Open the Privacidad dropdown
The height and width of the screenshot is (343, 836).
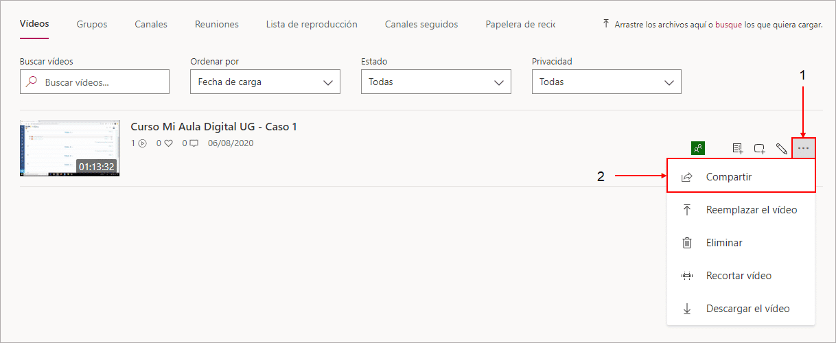[607, 82]
